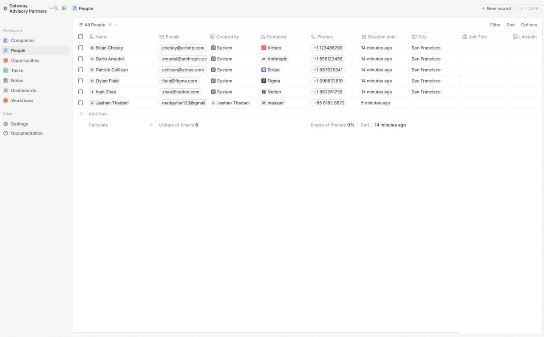Check the Jashan Thadani row checkbox
The width and height of the screenshot is (544, 337).
point(80,103)
